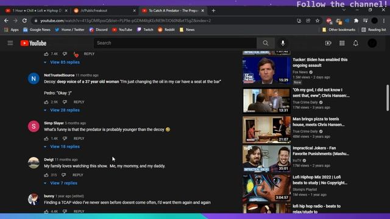Like the top comment with 7.4K likes
The height and width of the screenshot is (219, 390).
pyautogui.click(x=46, y=54)
